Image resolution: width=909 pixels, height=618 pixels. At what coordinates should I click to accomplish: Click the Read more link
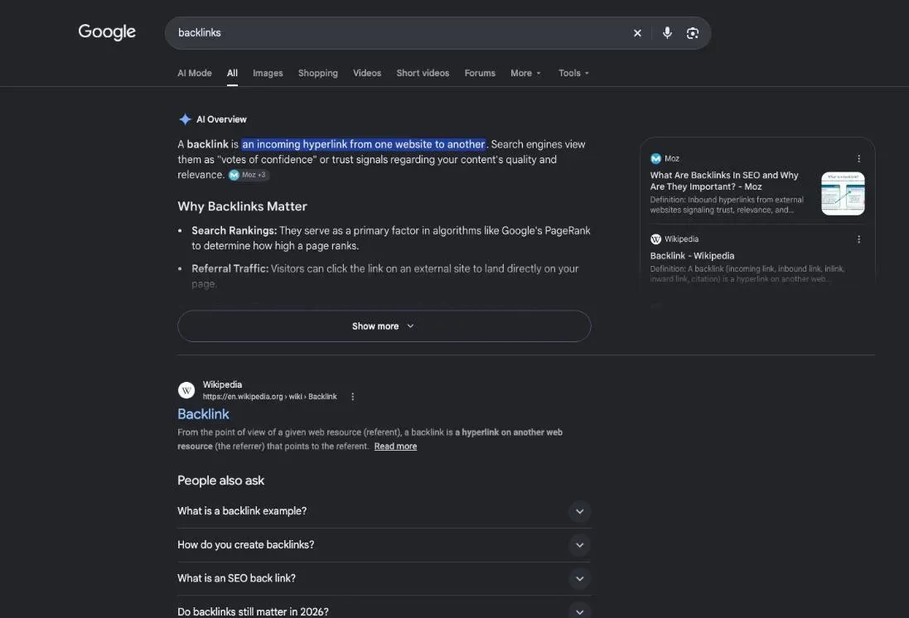(395, 447)
